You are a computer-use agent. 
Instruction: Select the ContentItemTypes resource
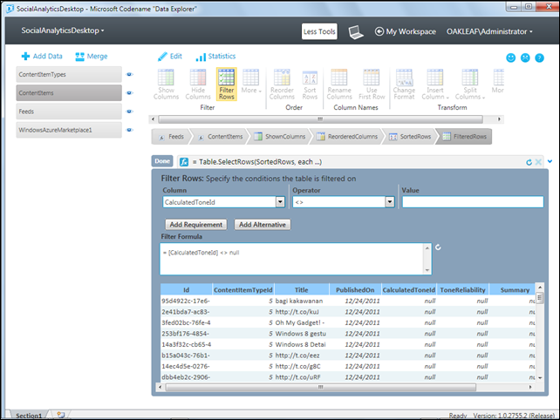[x=69, y=75]
